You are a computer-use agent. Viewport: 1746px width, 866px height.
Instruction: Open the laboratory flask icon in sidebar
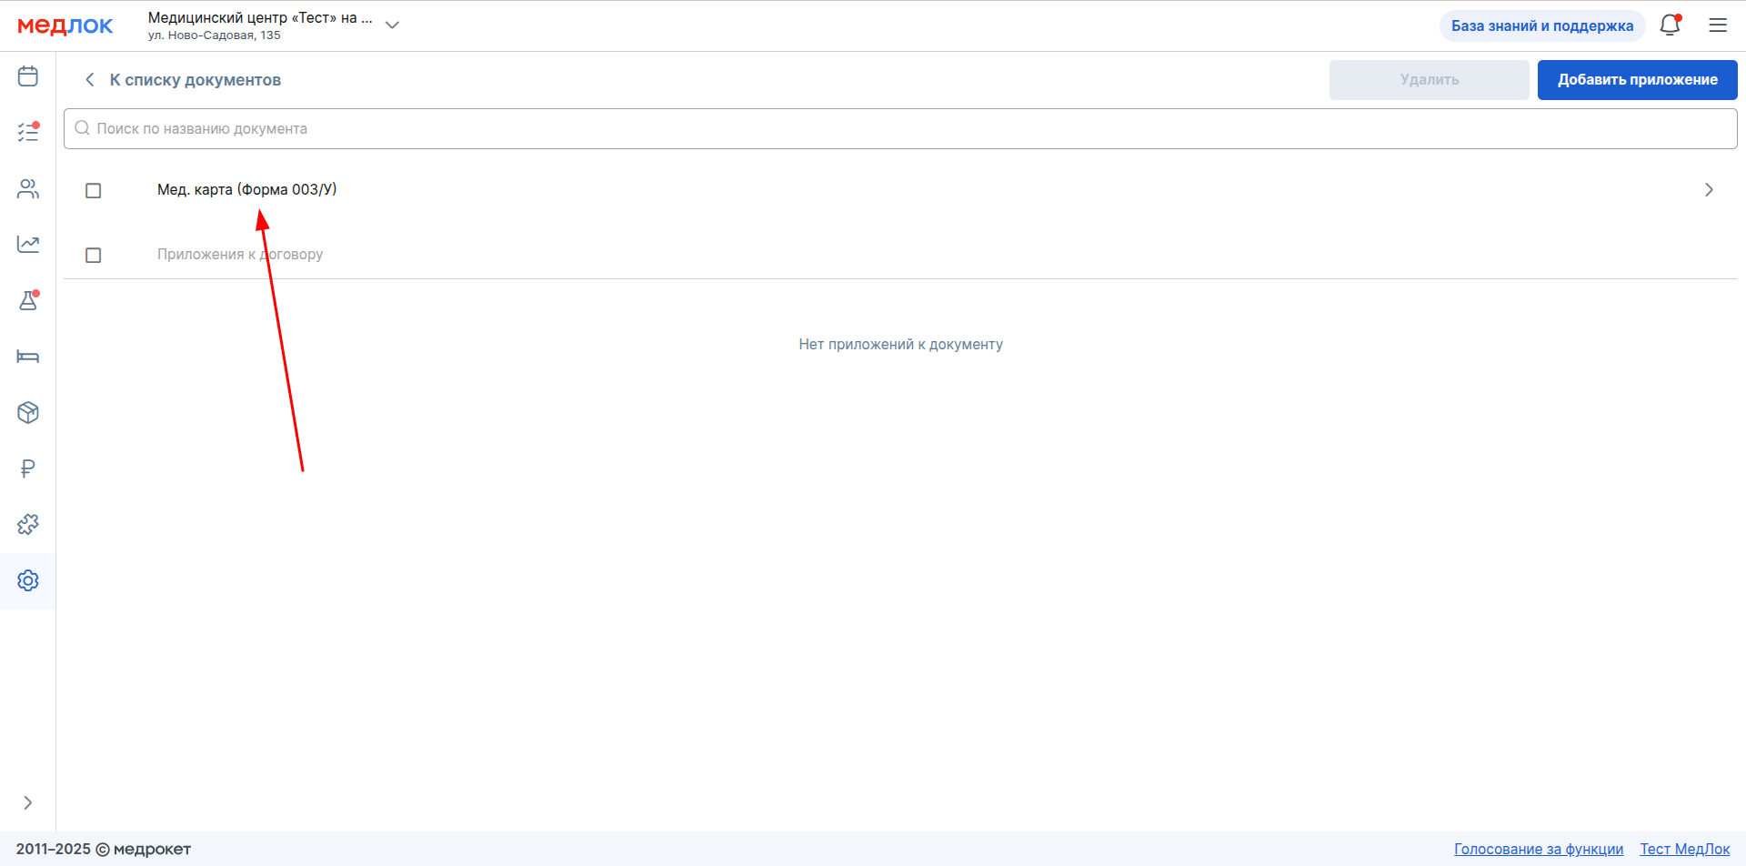pos(28,300)
